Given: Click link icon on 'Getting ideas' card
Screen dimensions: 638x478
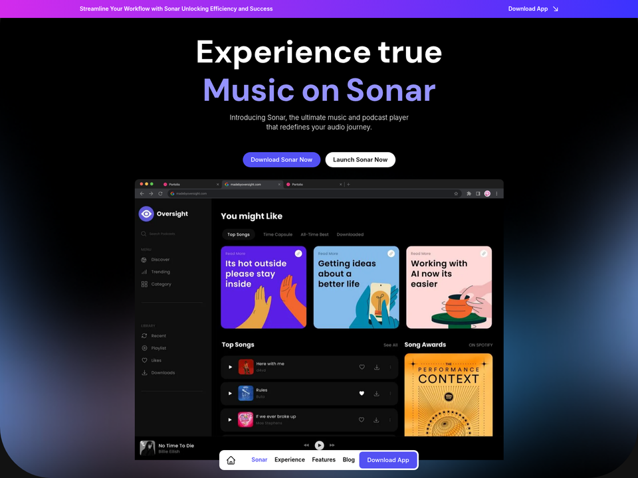Looking at the screenshot, I should point(391,254).
